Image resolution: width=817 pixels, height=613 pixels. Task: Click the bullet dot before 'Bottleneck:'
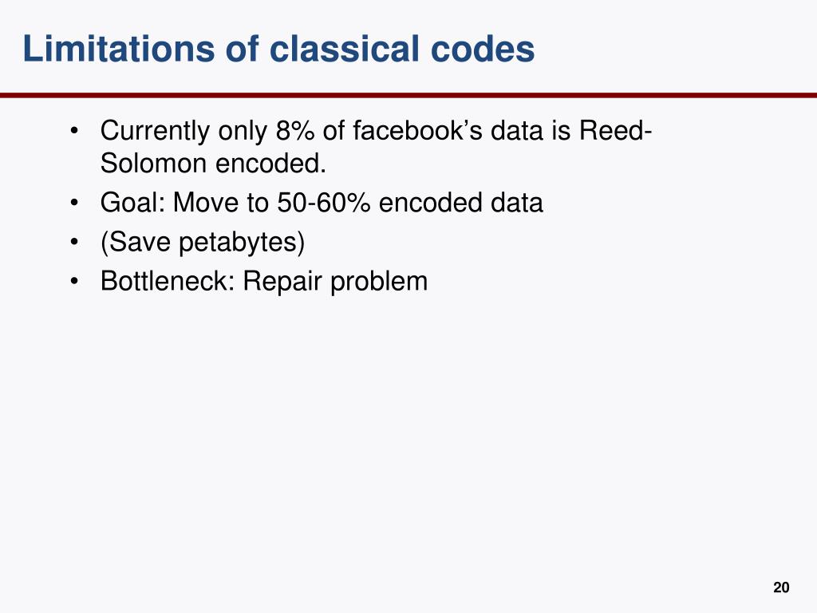pos(74,281)
